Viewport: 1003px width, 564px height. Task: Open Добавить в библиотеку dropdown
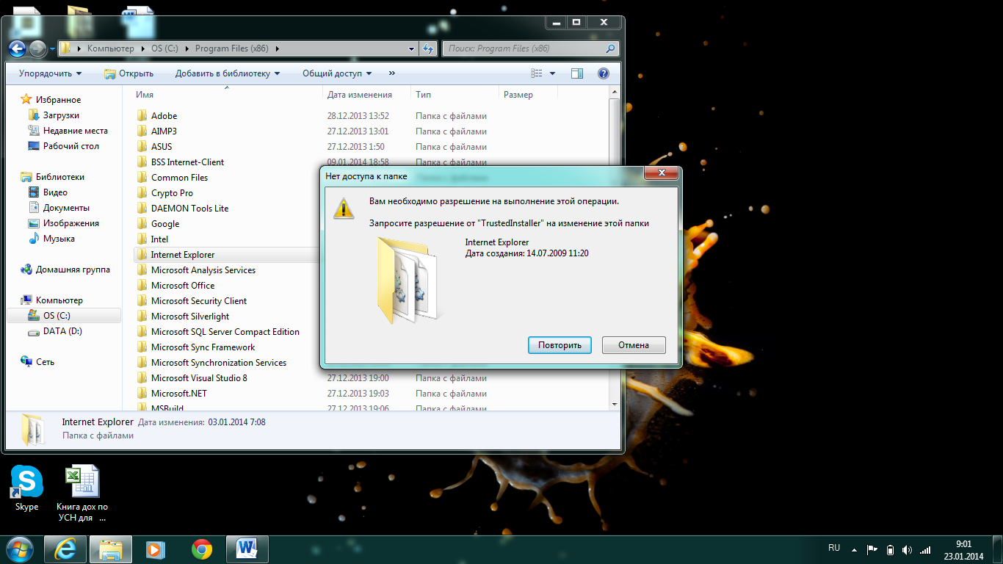228,73
